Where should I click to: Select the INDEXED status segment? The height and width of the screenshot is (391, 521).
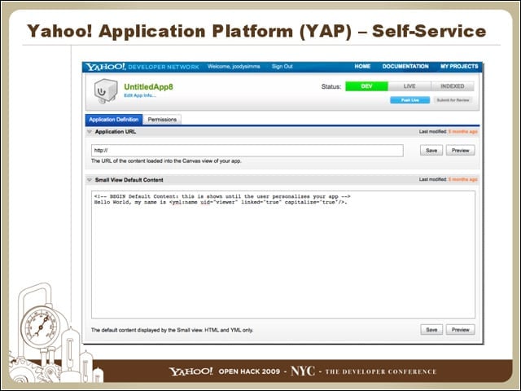point(453,86)
